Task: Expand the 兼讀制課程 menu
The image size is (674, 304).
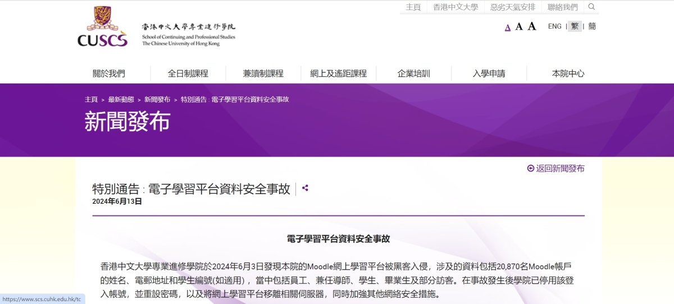Action: (263, 73)
